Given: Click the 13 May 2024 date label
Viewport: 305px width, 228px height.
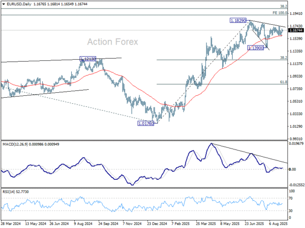Looking at the screenshot, I should click(36, 224).
